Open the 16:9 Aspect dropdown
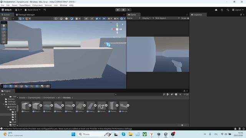Screen dimensions: 246x138 click(x=167, y=18)
